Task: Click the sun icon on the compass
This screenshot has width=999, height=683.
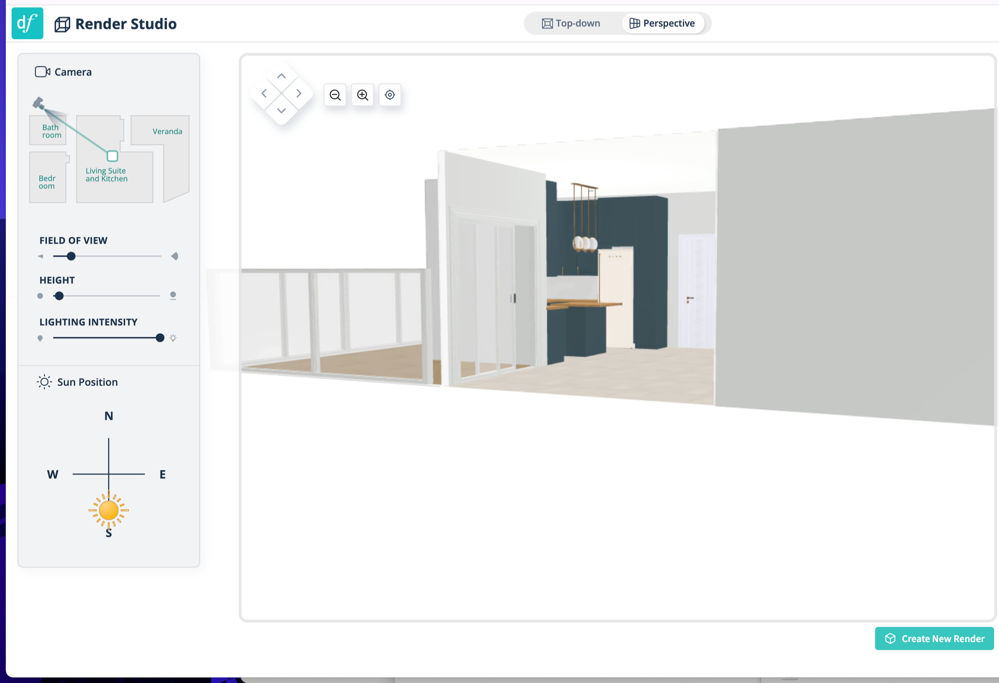Action: 109,510
